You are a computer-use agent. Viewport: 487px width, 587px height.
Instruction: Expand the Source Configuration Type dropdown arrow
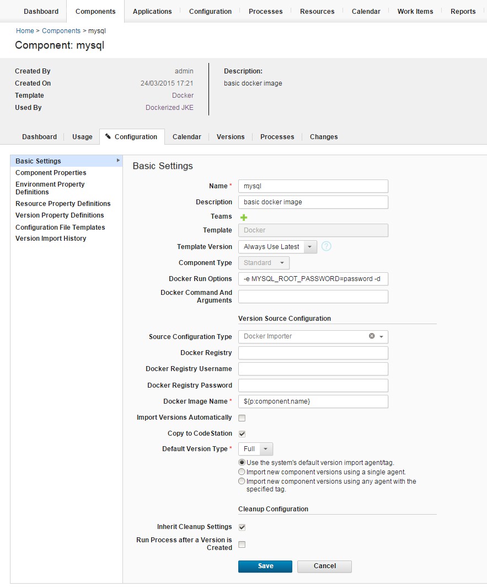381,336
